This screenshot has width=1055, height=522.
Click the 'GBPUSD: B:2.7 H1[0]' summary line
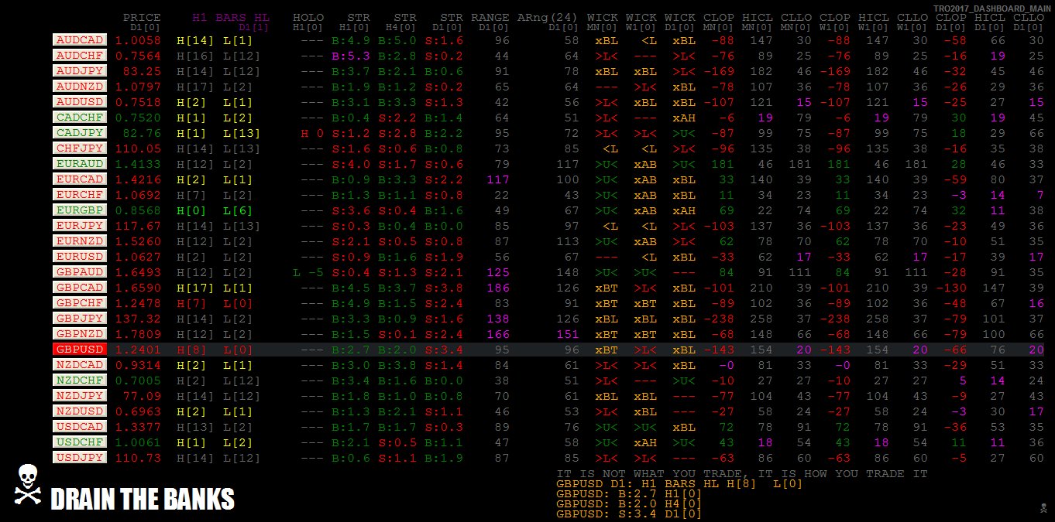tap(629, 493)
